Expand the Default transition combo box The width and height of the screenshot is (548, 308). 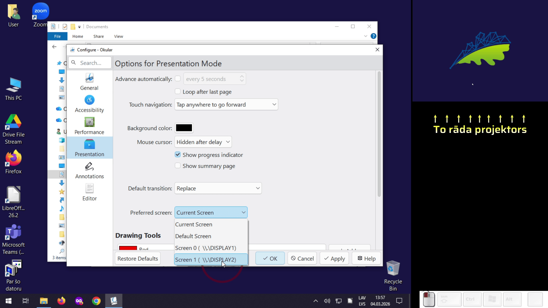[x=218, y=189]
